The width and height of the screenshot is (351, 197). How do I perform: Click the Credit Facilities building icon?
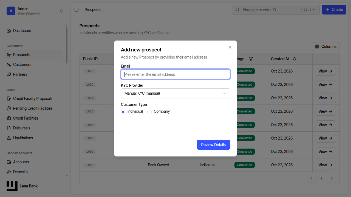[x=9, y=118]
